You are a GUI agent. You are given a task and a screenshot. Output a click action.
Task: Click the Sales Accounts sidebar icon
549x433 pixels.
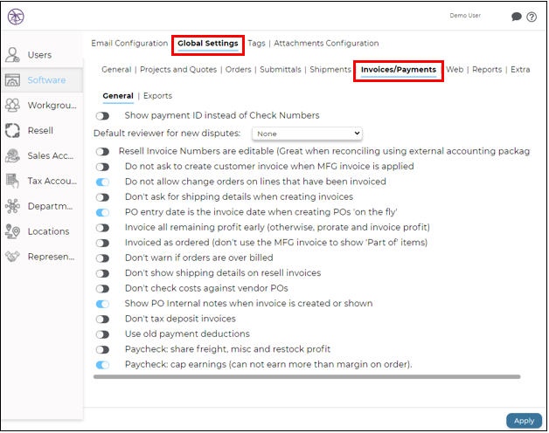12,155
